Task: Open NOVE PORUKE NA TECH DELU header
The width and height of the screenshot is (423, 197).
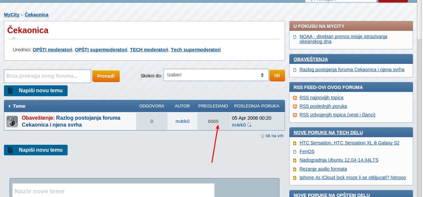Action: coord(328,132)
